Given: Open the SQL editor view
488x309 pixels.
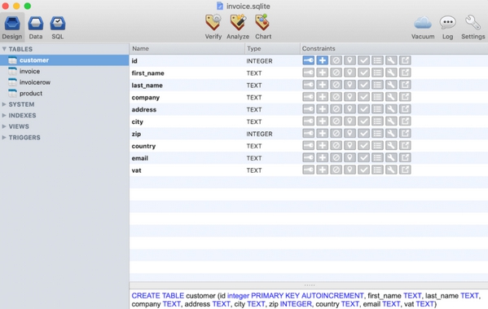Looking at the screenshot, I should 58,28.
